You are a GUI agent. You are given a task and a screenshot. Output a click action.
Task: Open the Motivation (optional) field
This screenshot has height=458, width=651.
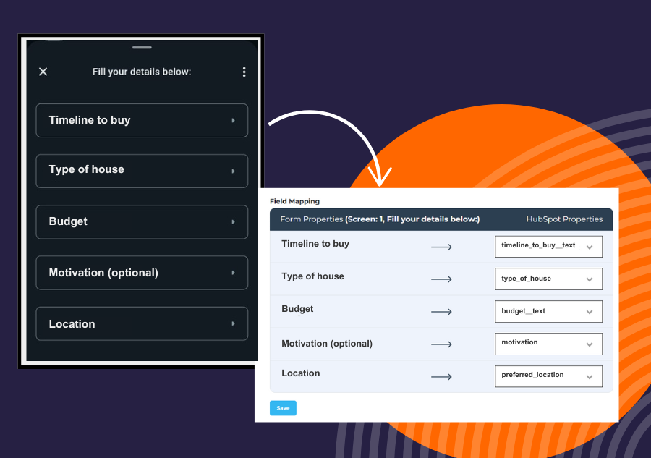(x=142, y=273)
